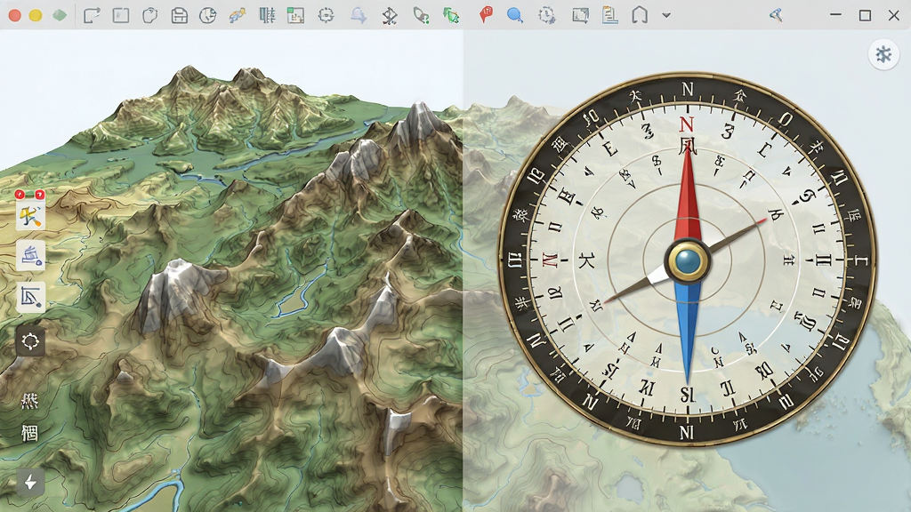Image resolution: width=911 pixels, height=512 pixels.
Task: Click the small red left-arrow above sidebar
Action: [x=20, y=194]
